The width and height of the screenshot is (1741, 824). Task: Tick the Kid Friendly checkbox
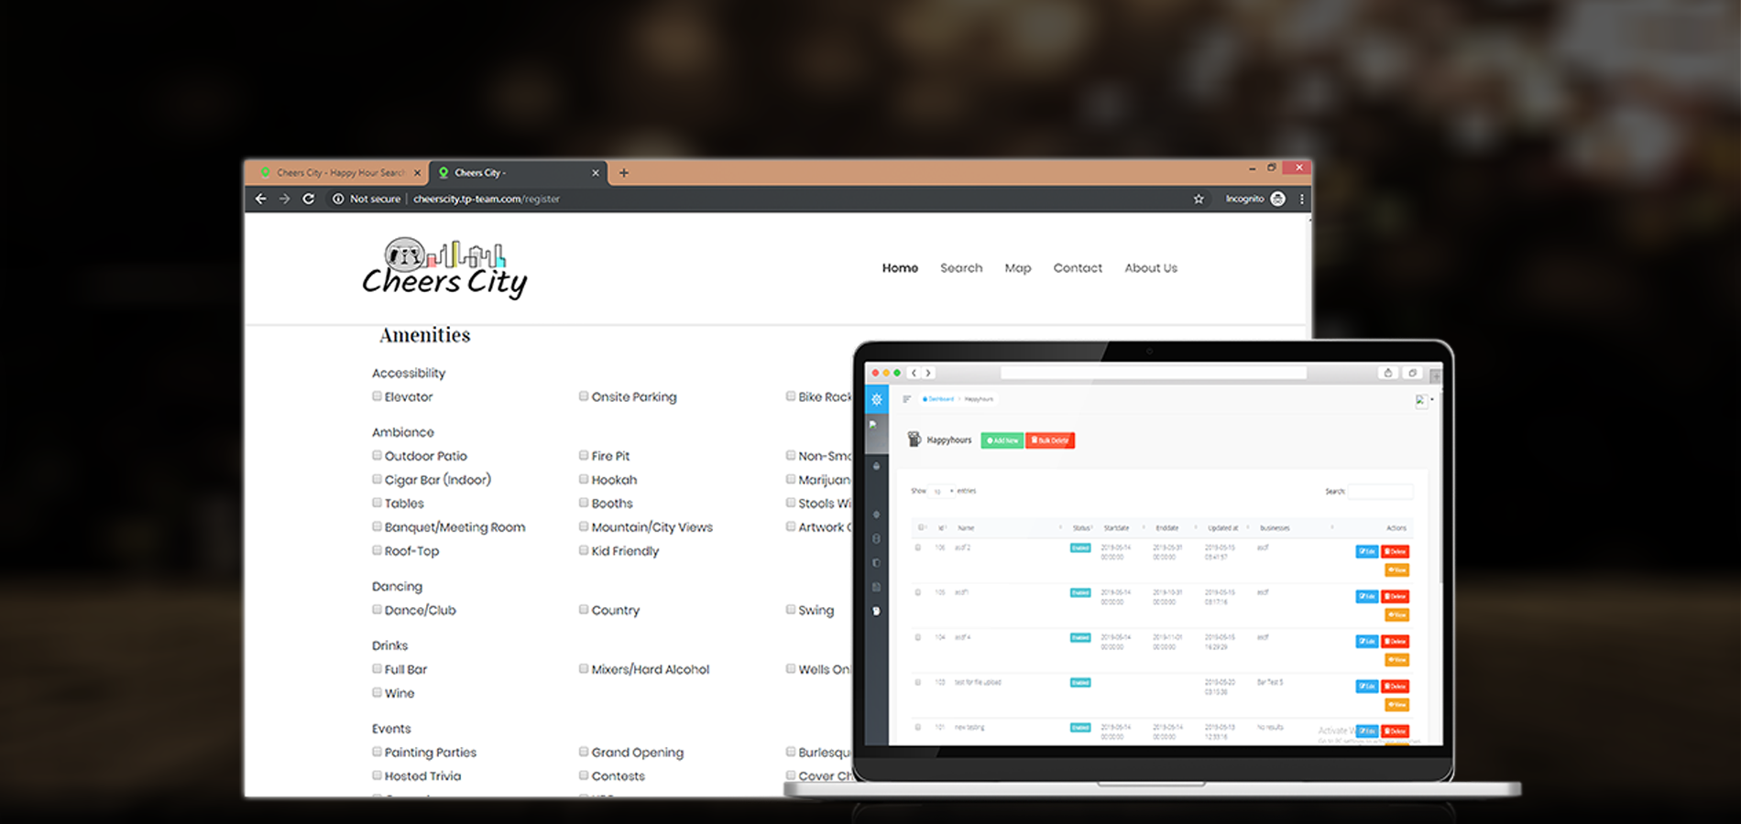pos(584,550)
